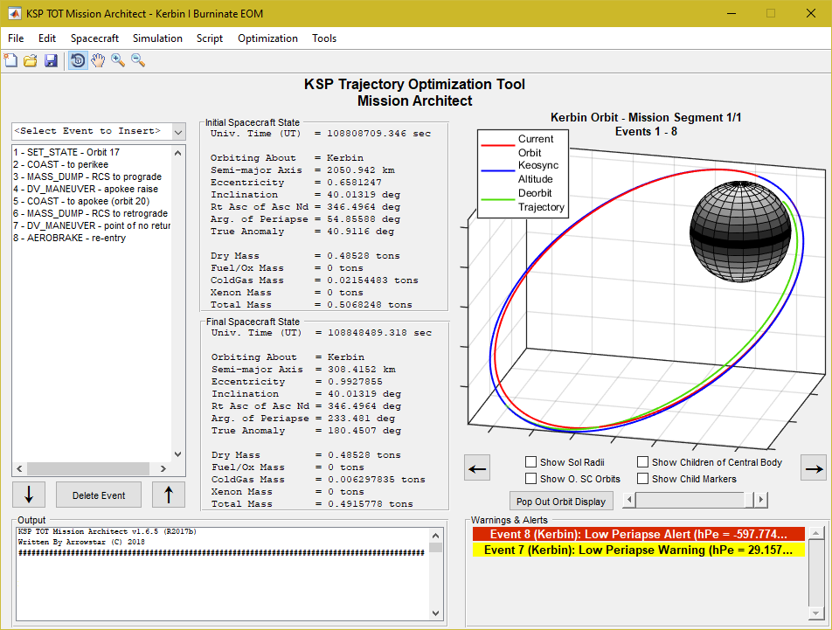Click the orbit plot legend box
This screenshot has height=630, width=832.
pos(523,173)
